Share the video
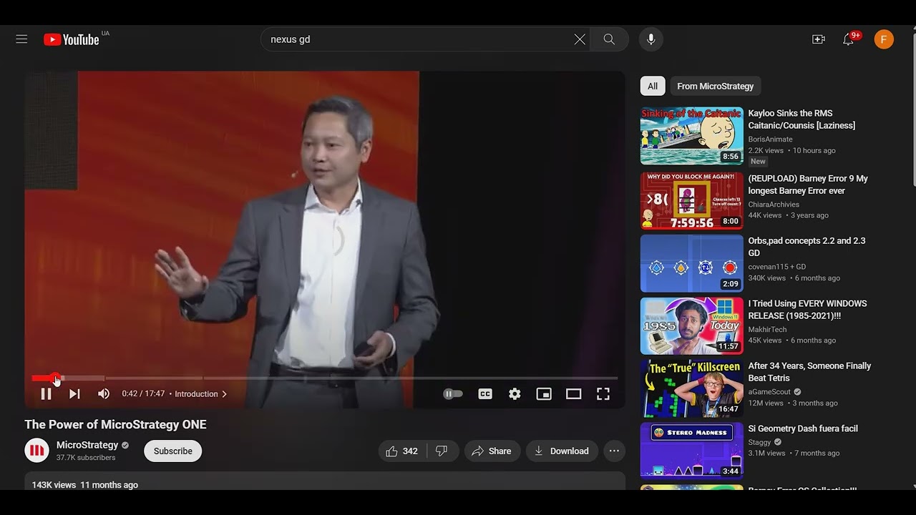Screen dimensions: 916x515 492,451
